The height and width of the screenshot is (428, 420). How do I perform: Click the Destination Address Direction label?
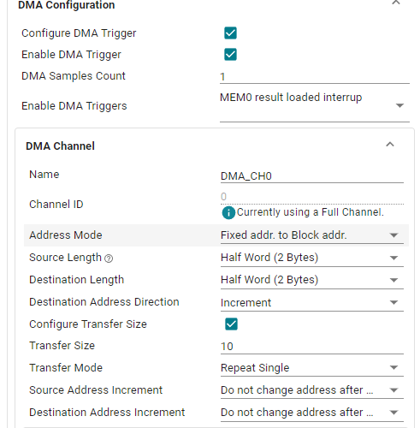tap(104, 302)
